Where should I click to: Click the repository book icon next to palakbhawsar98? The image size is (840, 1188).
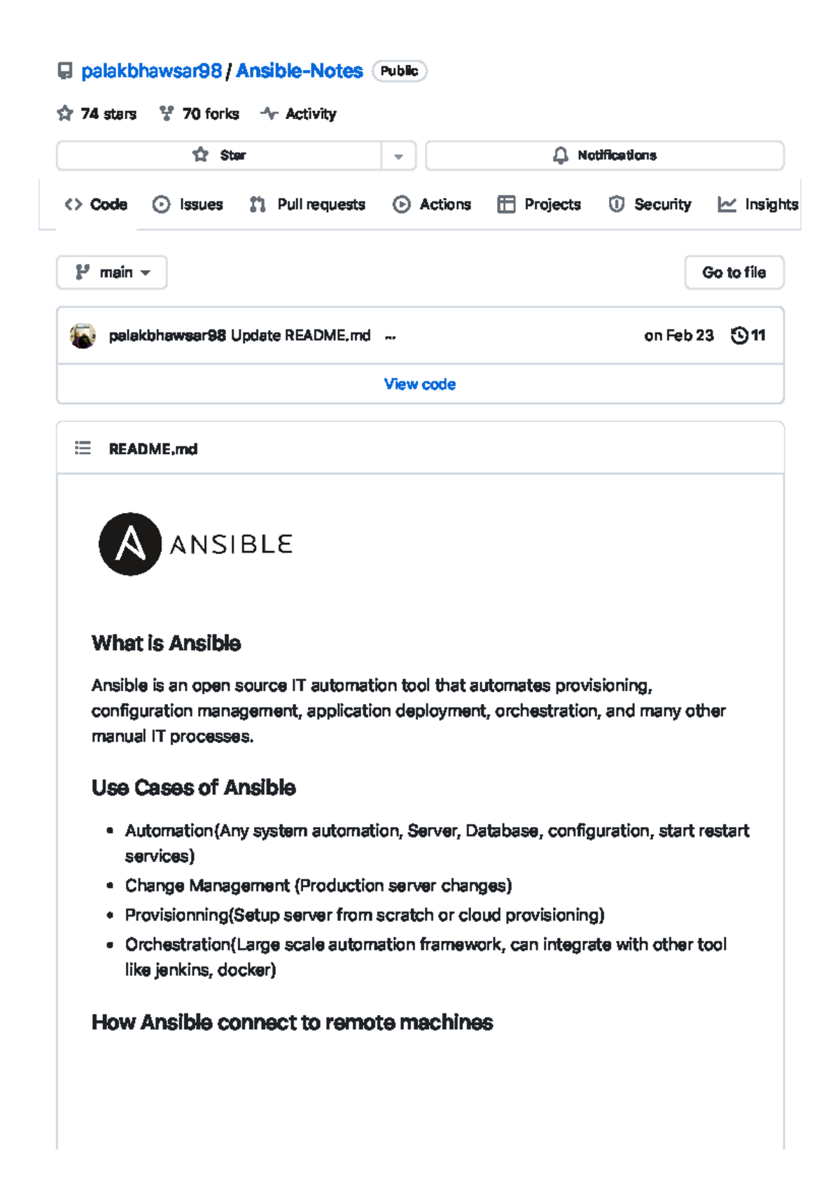coord(64,70)
